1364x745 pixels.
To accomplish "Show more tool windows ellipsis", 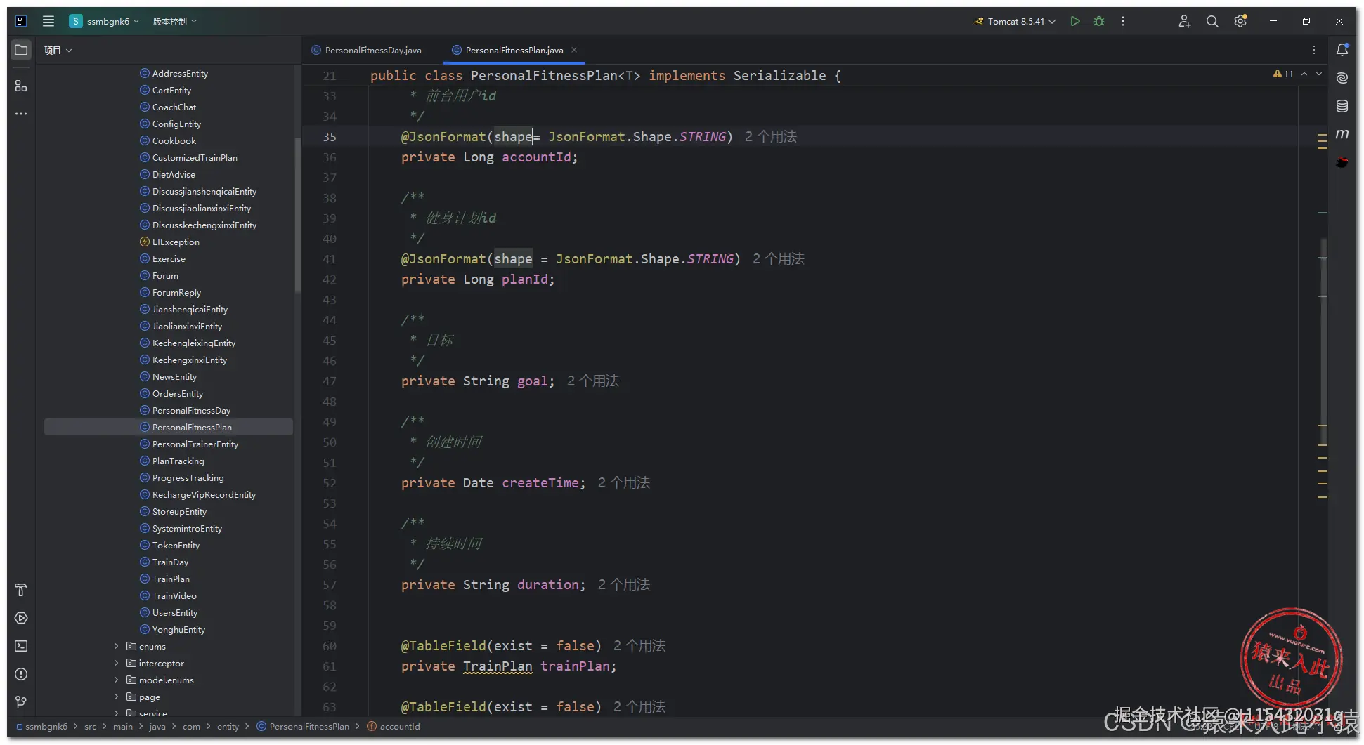I will pos(21,114).
